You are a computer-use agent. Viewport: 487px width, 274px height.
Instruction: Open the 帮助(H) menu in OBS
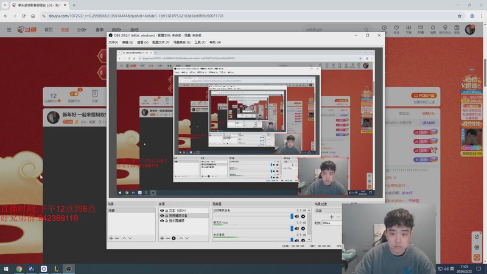point(215,42)
